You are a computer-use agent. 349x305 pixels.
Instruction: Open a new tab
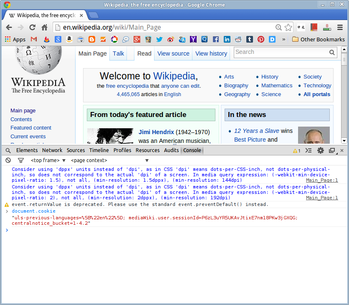coord(94,15)
